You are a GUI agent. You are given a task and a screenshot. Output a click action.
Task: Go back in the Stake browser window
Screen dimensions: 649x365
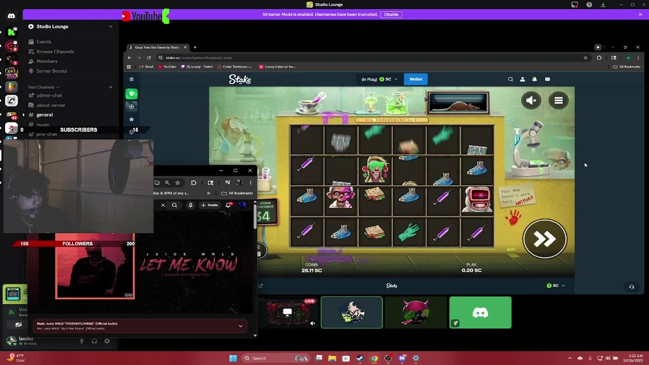(129, 58)
